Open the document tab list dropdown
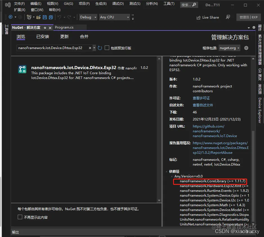The width and height of the screenshot is (264, 237). pyautogui.click(x=249, y=28)
